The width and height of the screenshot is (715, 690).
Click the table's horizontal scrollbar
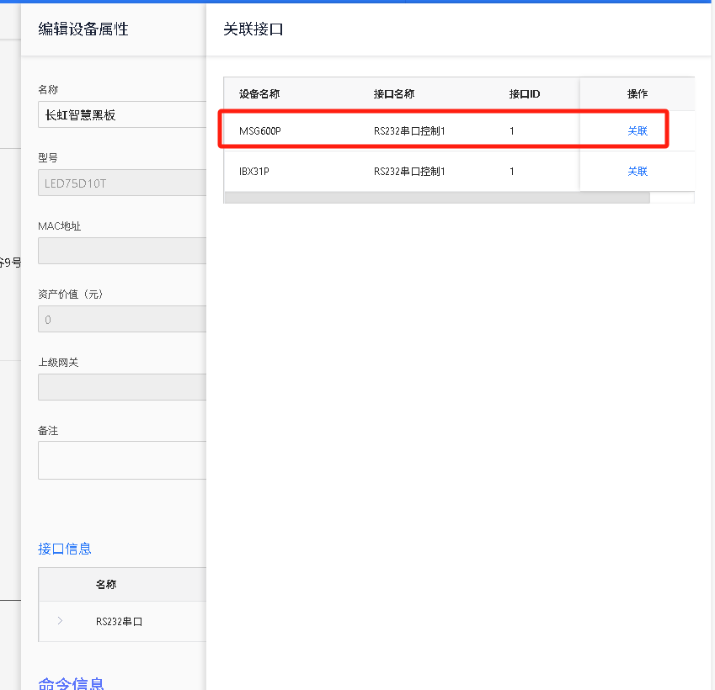(436, 198)
